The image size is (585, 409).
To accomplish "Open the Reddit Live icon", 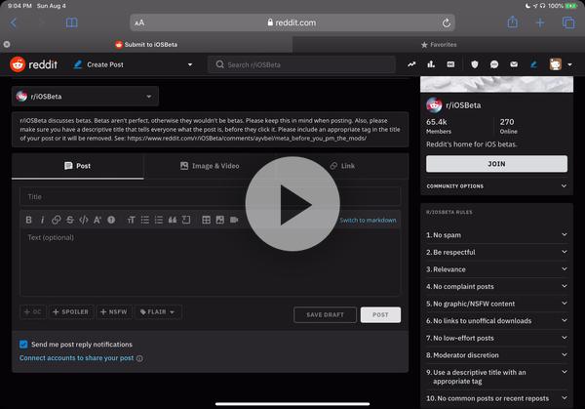I will point(450,64).
